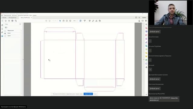Open green Print Production tool in right pane
The height and width of the screenshot is (109, 193).
(146, 60)
